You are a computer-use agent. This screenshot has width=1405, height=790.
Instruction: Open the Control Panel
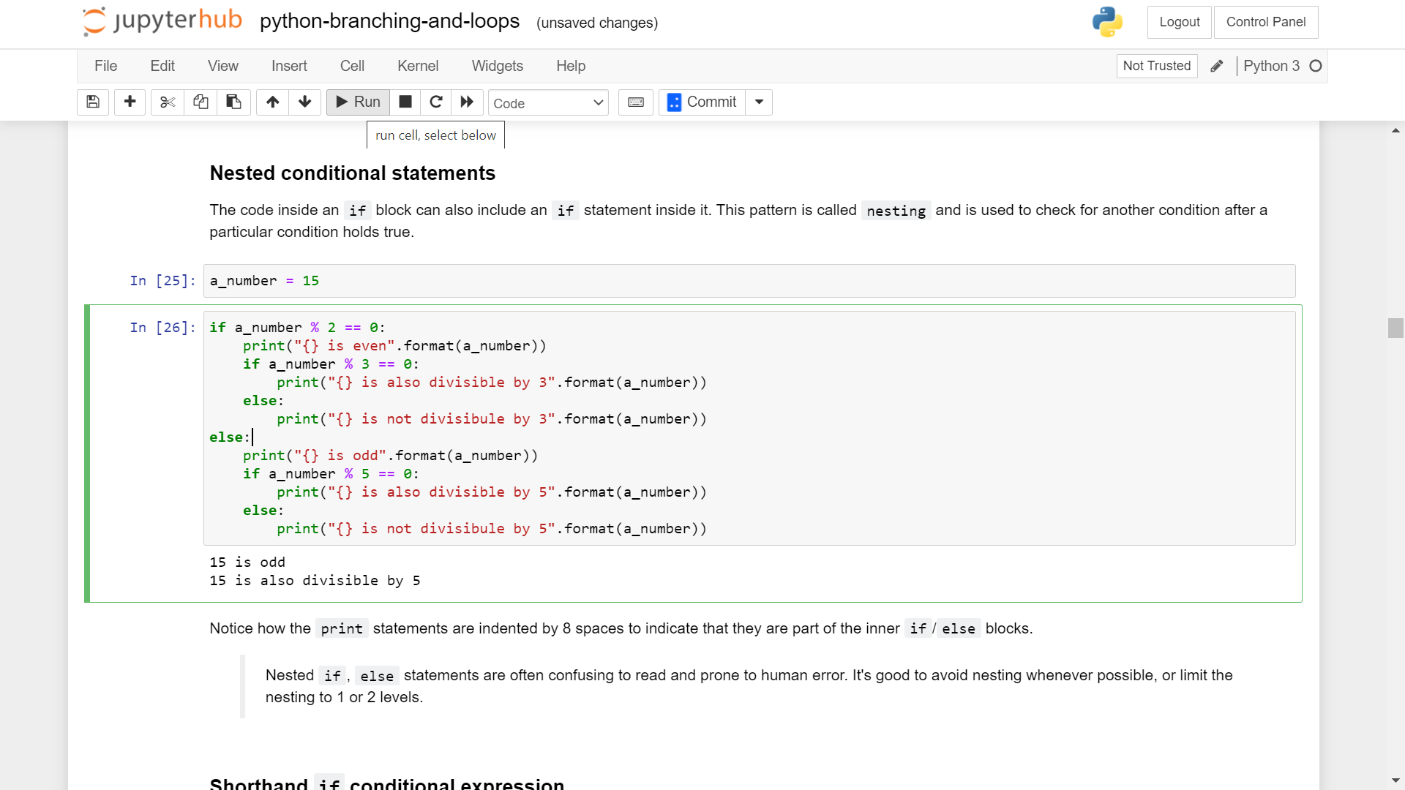click(1266, 22)
